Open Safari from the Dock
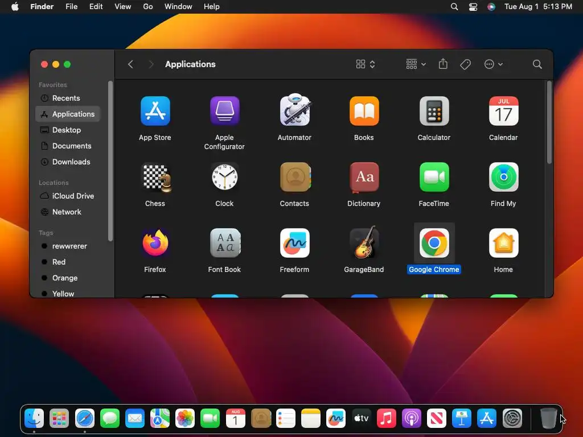583x437 pixels. coord(85,418)
